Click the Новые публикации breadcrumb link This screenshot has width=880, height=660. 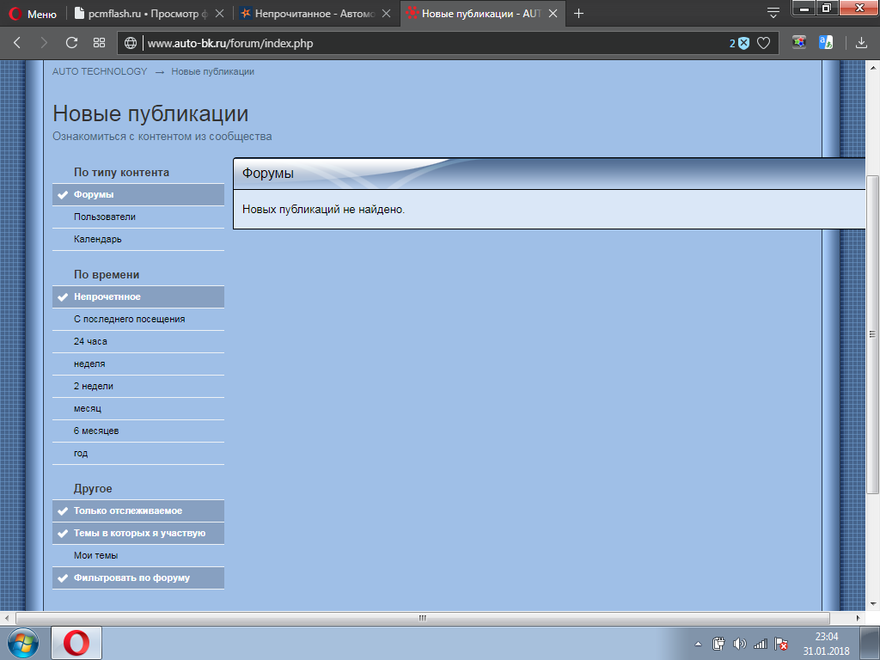[213, 72]
